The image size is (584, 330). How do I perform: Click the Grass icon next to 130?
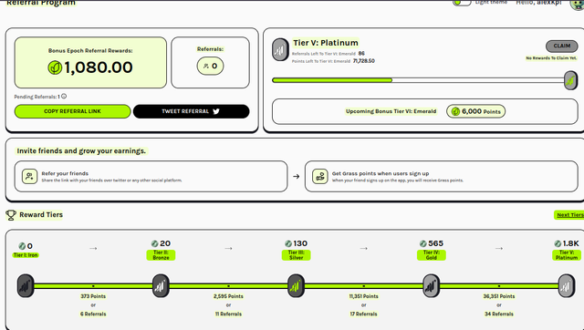[x=288, y=243]
